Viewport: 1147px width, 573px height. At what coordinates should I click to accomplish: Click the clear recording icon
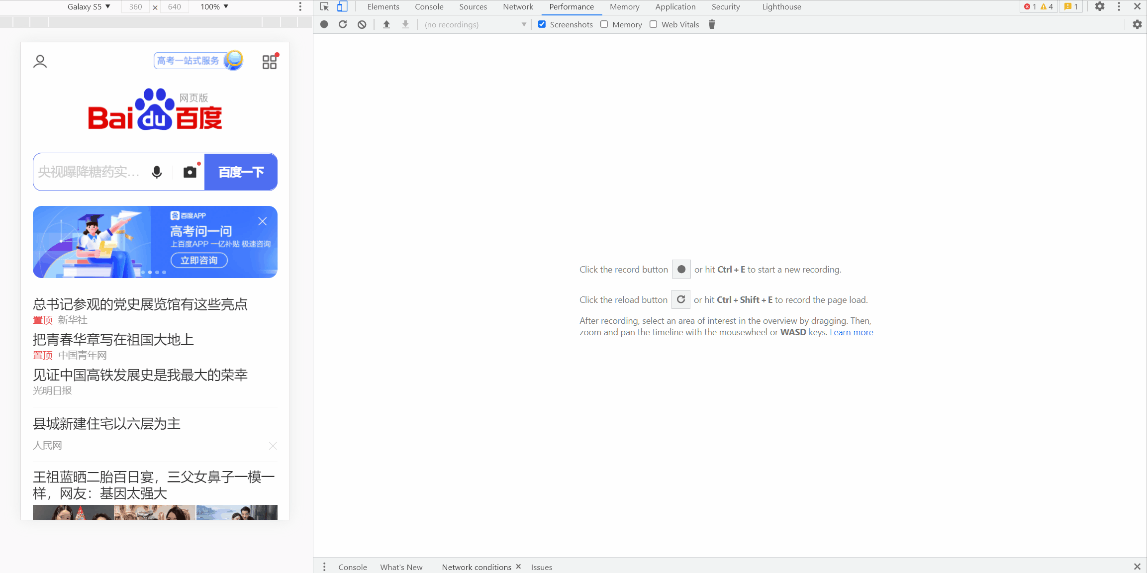pyautogui.click(x=362, y=24)
